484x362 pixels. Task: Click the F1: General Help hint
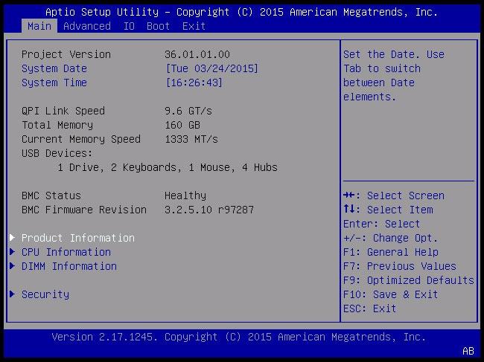[390, 252]
